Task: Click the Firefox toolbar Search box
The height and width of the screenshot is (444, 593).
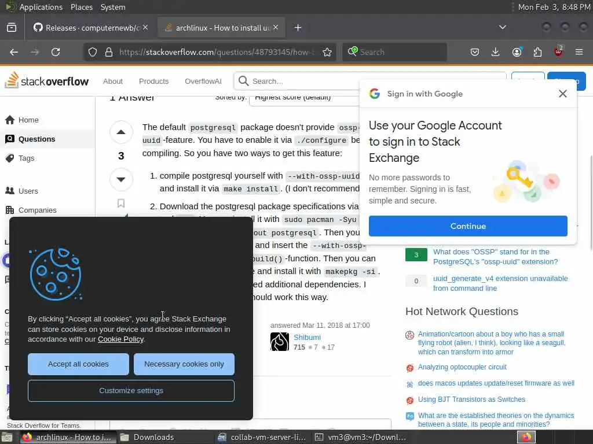Action: (x=394, y=52)
